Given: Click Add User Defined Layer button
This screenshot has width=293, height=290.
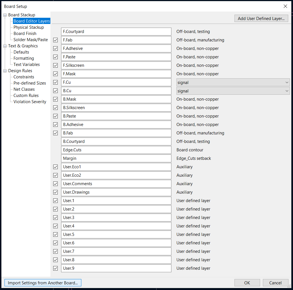Looking at the screenshot, I should pos(261,19).
